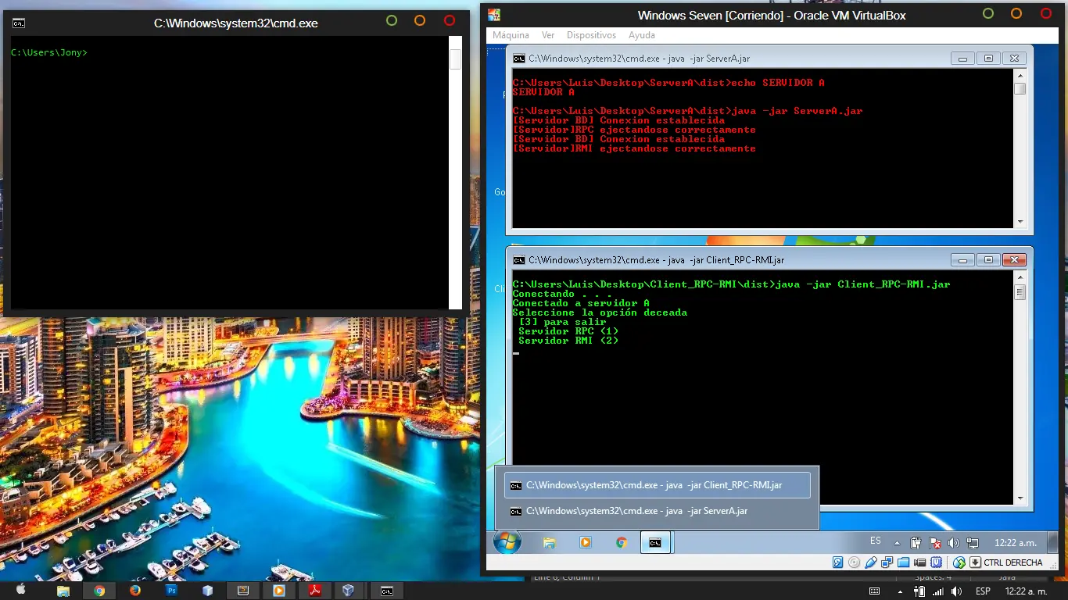Launch Chrome from the VM taskbar

tap(622, 542)
